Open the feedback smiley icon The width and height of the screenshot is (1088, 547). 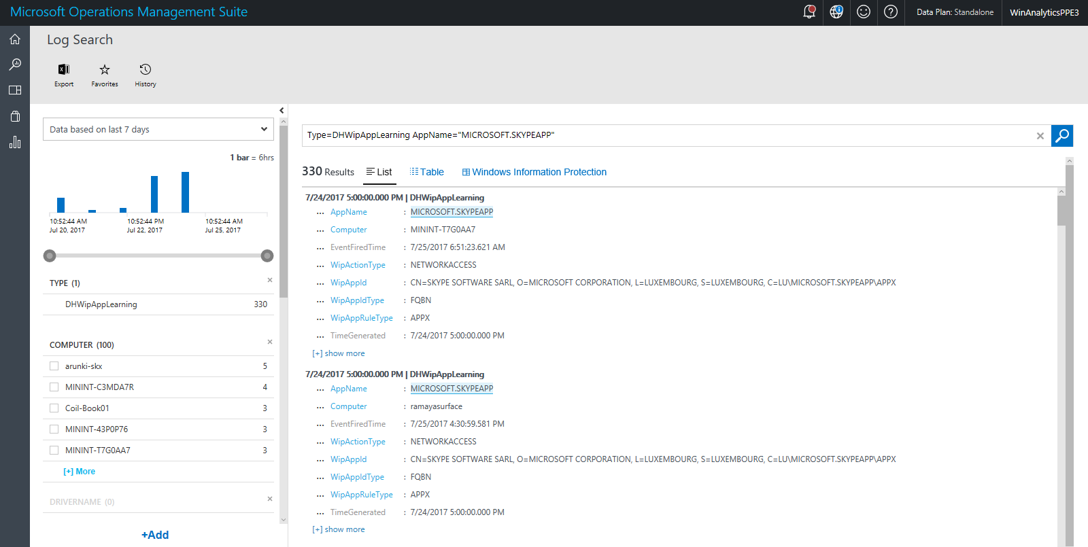864,12
